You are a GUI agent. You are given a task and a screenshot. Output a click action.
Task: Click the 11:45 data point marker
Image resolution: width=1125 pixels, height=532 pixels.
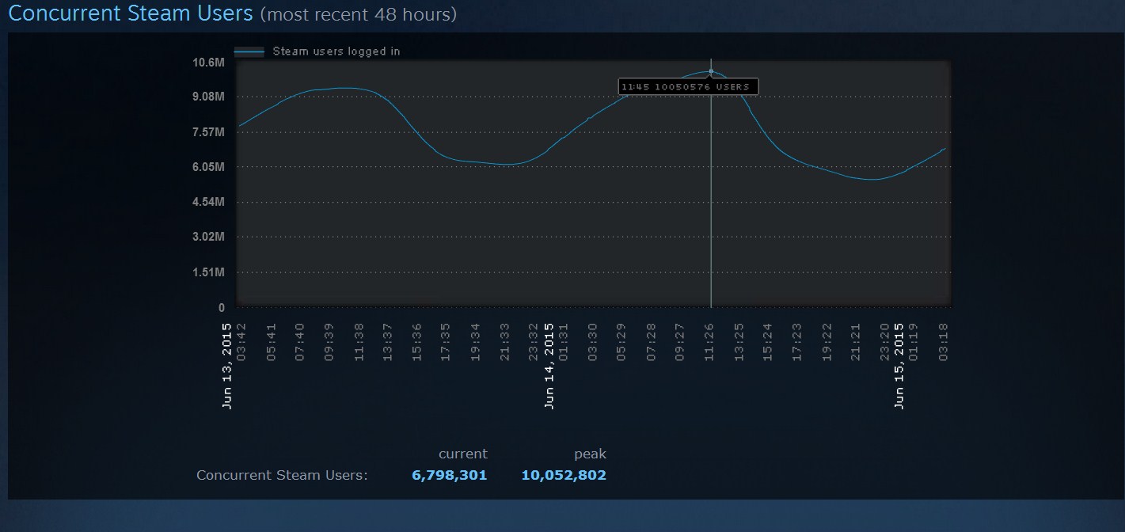pyautogui.click(x=711, y=72)
